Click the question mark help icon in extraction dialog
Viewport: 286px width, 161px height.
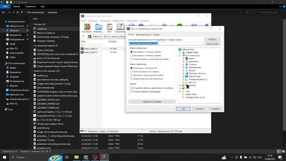point(211,29)
